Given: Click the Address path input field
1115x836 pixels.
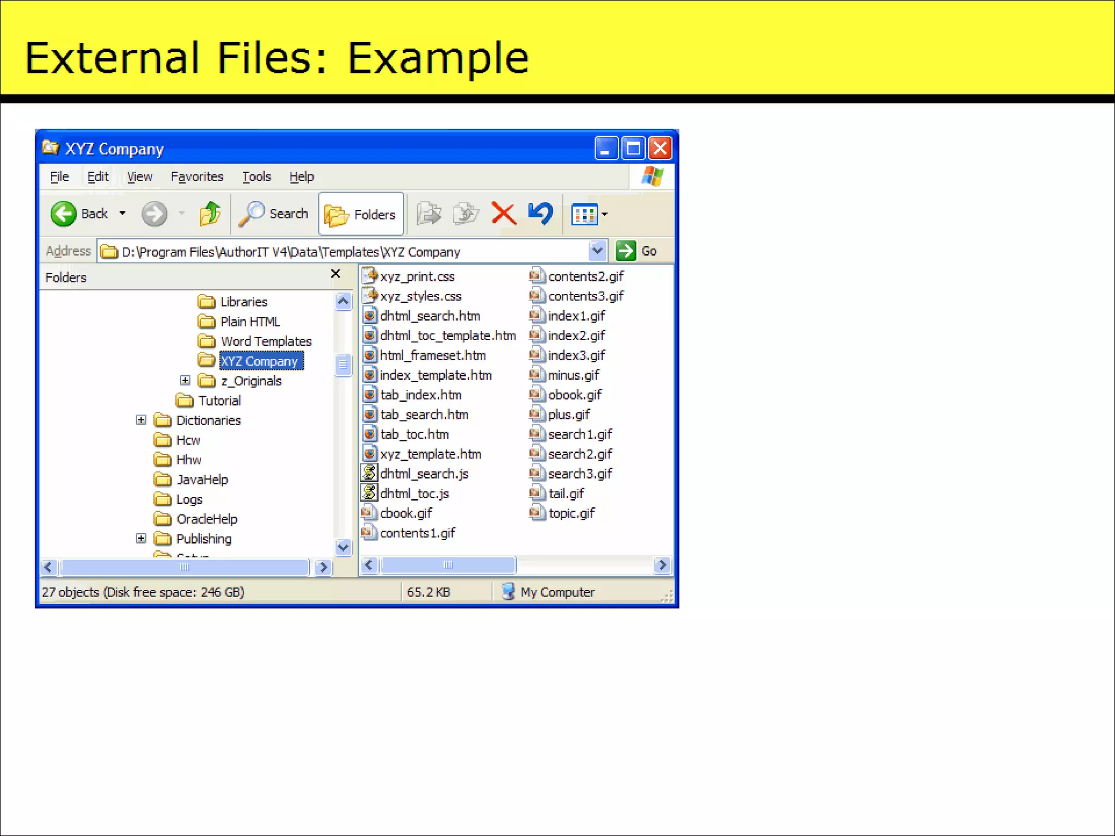Looking at the screenshot, I should (348, 251).
